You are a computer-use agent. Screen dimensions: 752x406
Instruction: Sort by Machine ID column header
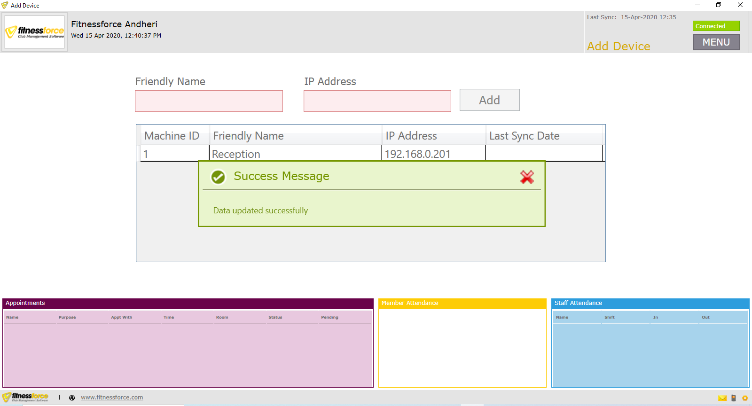pyautogui.click(x=175, y=136)
